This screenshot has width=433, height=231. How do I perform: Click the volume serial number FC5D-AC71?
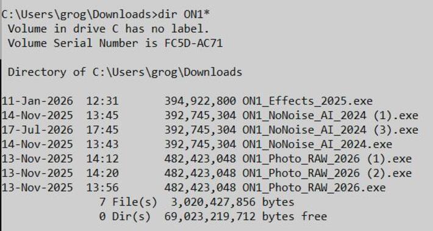click(x=193, y=43)
